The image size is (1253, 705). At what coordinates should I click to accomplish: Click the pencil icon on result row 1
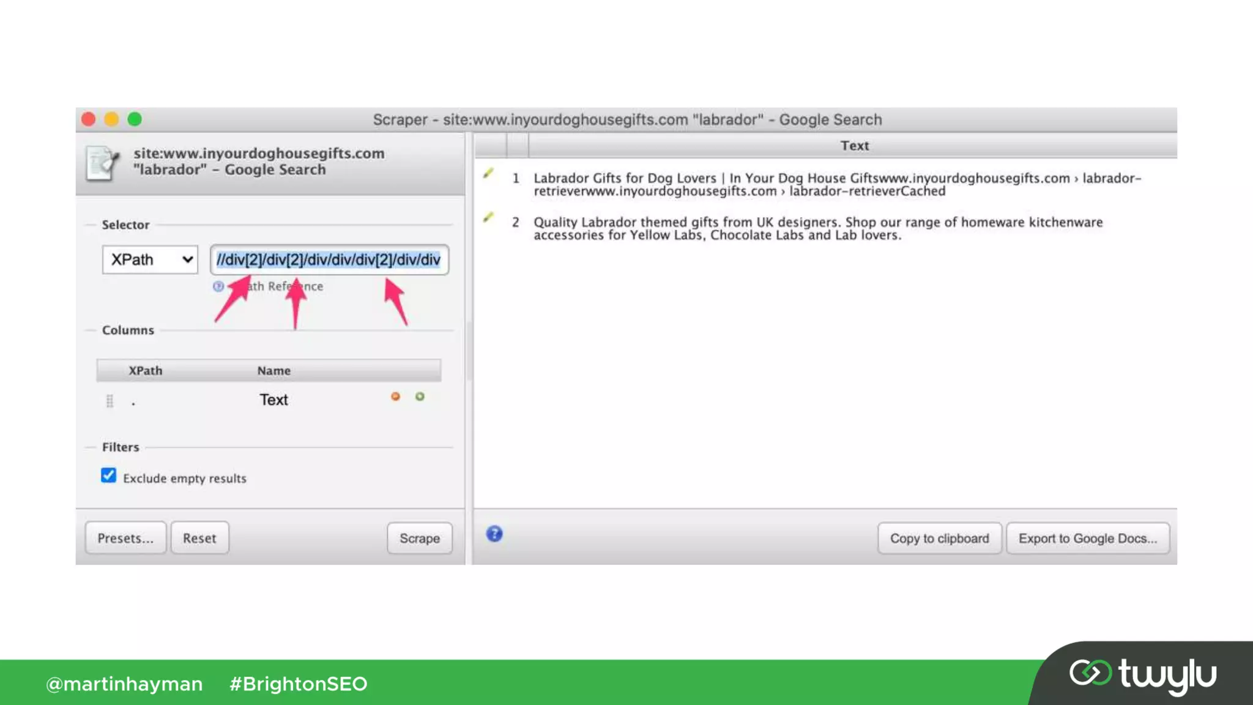tap(488, 174)
